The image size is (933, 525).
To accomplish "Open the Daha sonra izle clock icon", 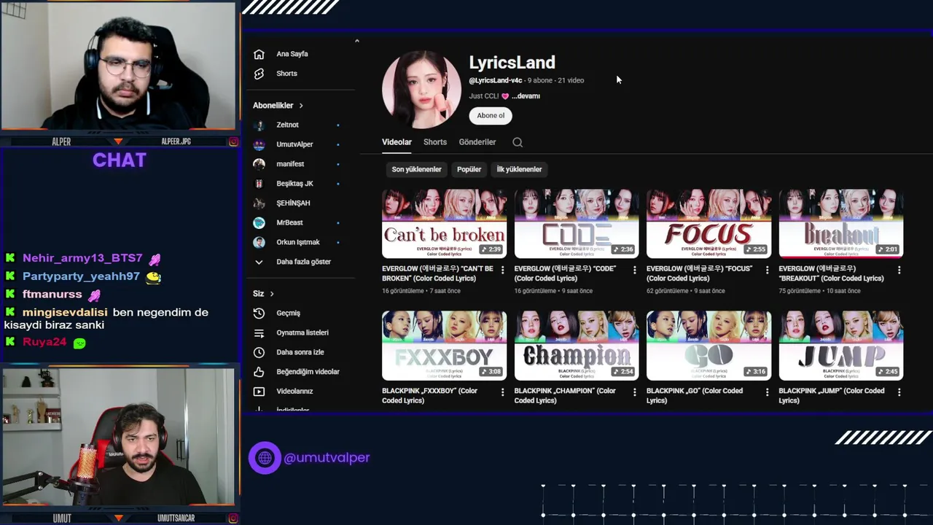I will click(x=259, y=352).
